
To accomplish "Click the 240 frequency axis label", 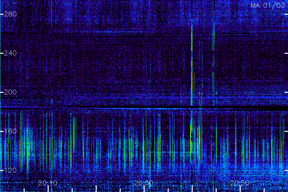I will coord(10,53).
